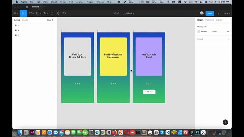
Task: Select the Text tool
Action: (52, 13)
